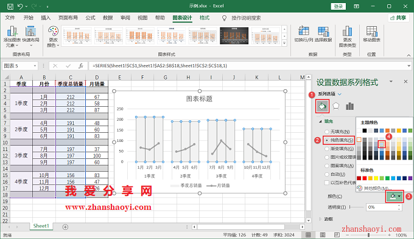This screenshot has width=414, height=239.
Task: Expand the Series Options dropdown arrow
Action: [x=340, y=94]
